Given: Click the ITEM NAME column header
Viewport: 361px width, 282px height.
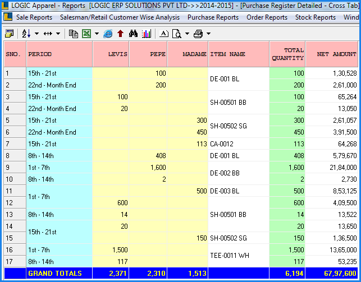Looking at the screenshot, I should [x=239, y=54].
